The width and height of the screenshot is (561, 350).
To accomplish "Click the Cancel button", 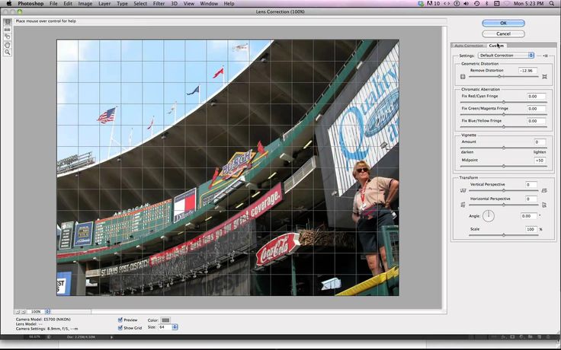I will pos(503,33).
